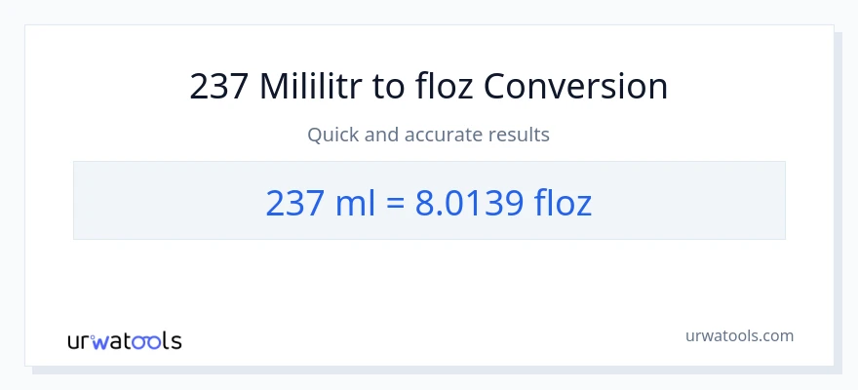Click the urwatools logo

pyautogui.click(x=124, y=341)
